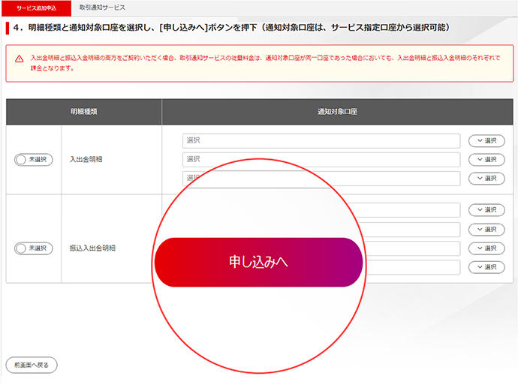The width and height of the screenshot is (518, 385).
Task: Go back with the 前画面へ戻る button
Action: pos(31,365)
